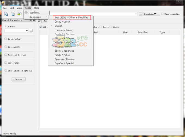Undock the Search Parameters panel

coord(31,20)
